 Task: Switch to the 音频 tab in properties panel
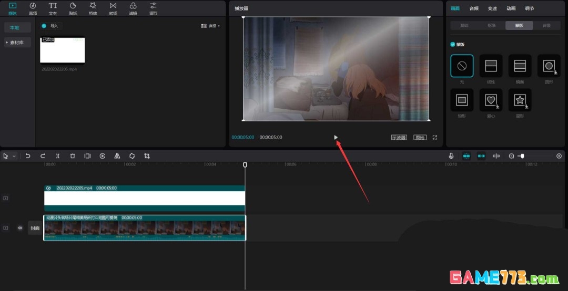pyautogui.click(x=474, y=8)
